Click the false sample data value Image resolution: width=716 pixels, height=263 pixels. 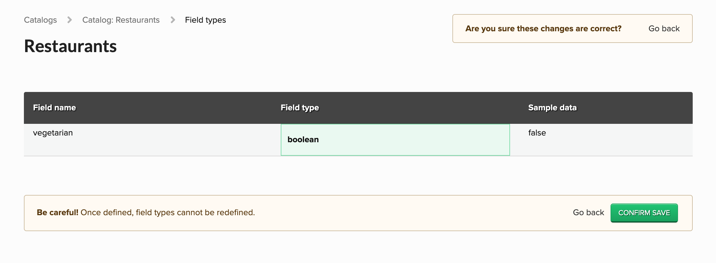[537, 133]
